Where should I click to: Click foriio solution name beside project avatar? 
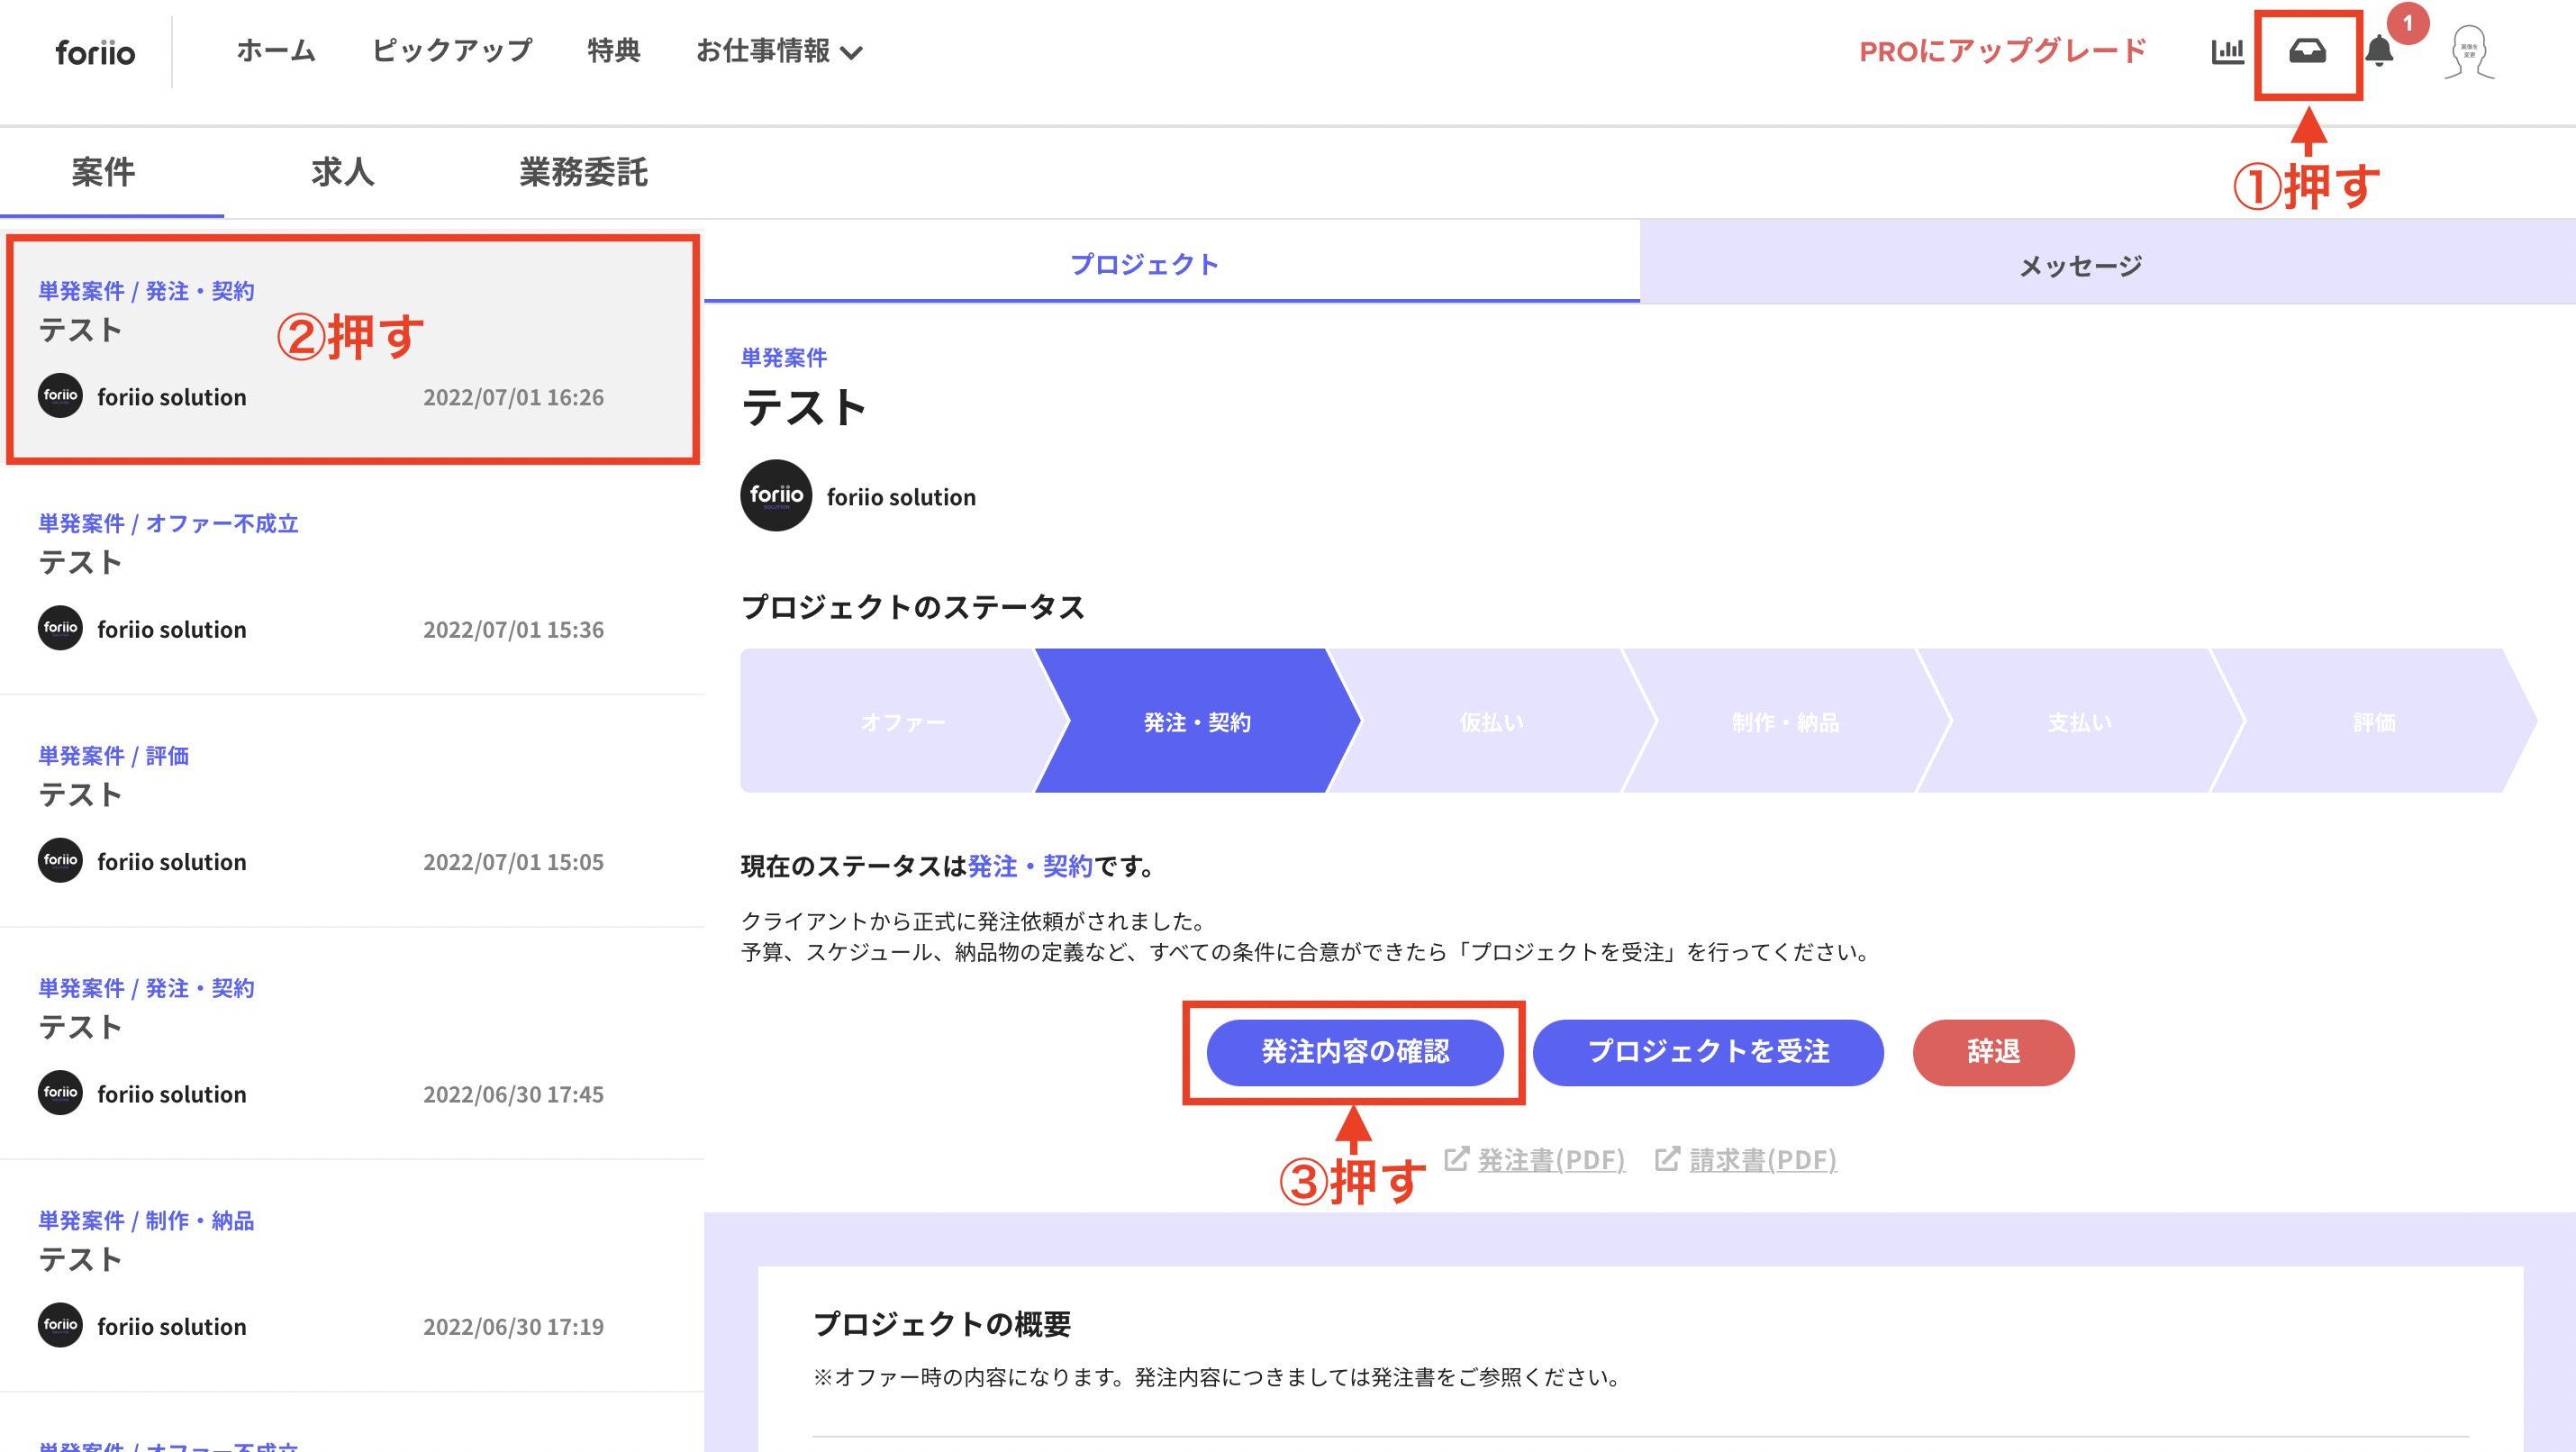point(901,497)
